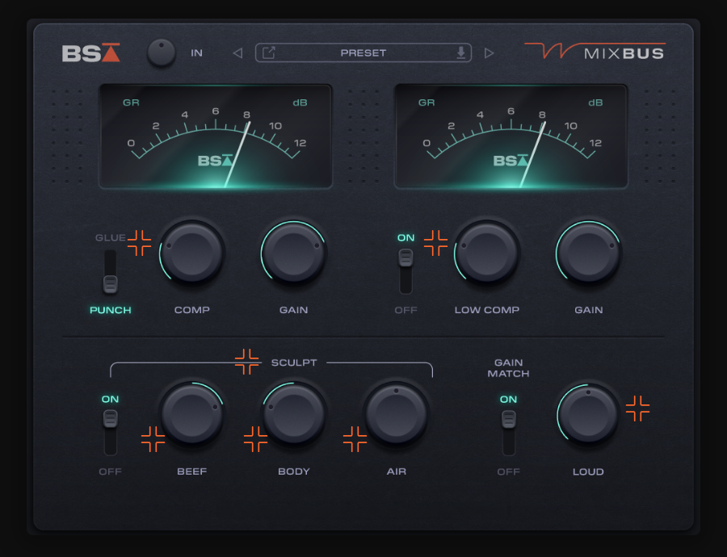Click the GAIN knob beside COMP
Screen dimensions: 727x557
tap(293, 253)
